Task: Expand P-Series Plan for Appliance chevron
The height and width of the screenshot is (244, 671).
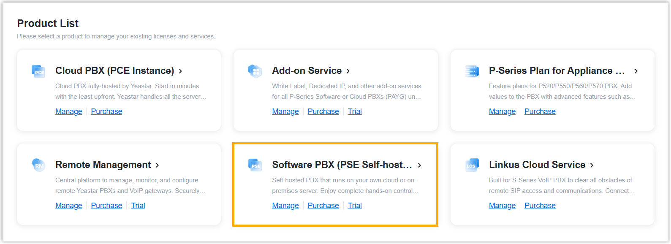Action: point(636,71)
